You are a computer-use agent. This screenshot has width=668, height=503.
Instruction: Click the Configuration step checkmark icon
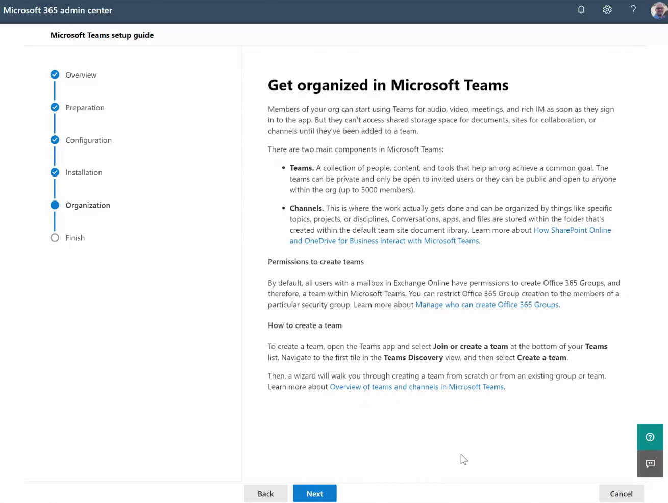(55, 140)
